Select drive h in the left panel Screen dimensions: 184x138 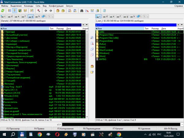(x=37, y=17)
